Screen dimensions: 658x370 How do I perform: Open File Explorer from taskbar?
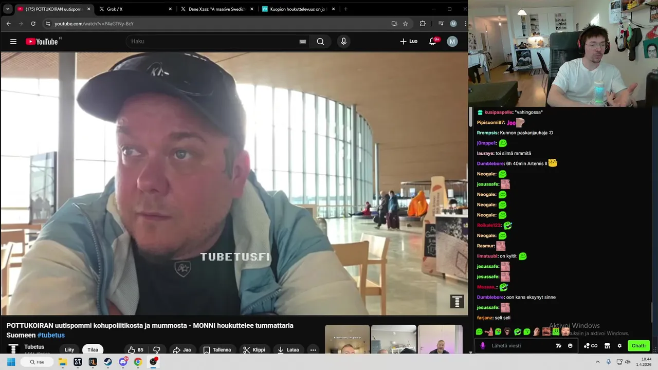pyautogui.click(x=63, y=362)
